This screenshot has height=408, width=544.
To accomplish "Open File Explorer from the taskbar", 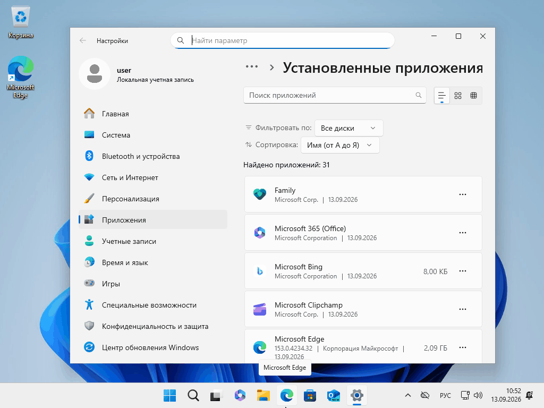I will pos(263,395).
